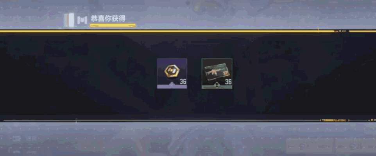Click the yellow bar under 恭喜你获得
Viewport: 376px width, 156px height.
113,25
